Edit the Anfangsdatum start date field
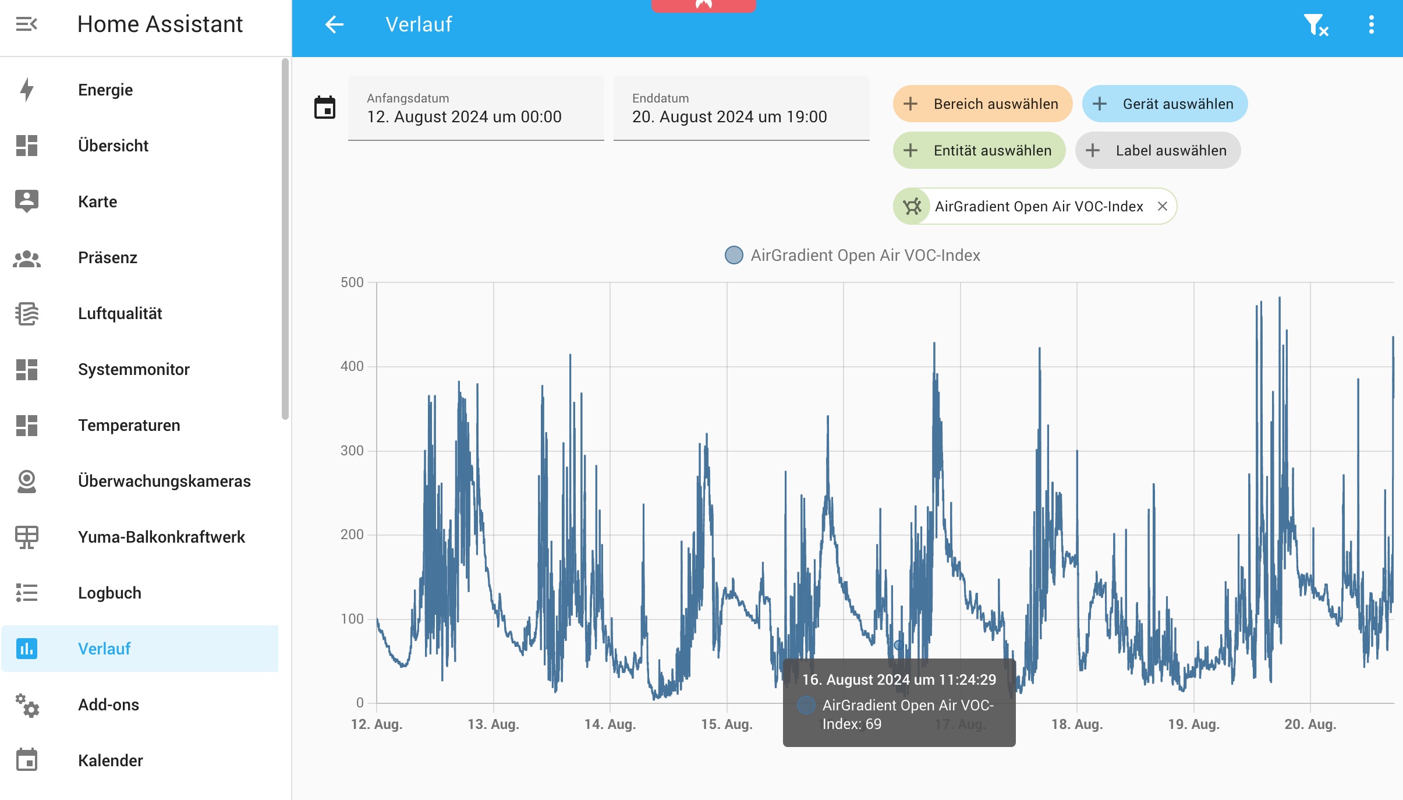 [476, 108]
